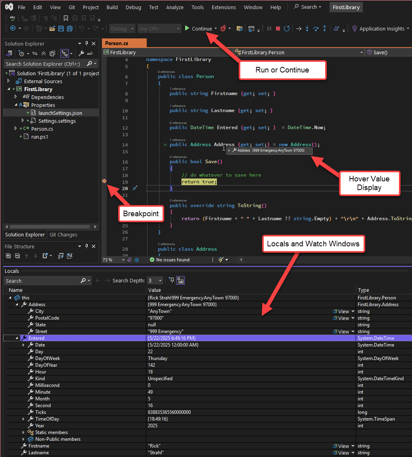This screenshot has width=412, height=457.
Task: Click the Hot Reload flame icon
Action: (x=224, y=29)
